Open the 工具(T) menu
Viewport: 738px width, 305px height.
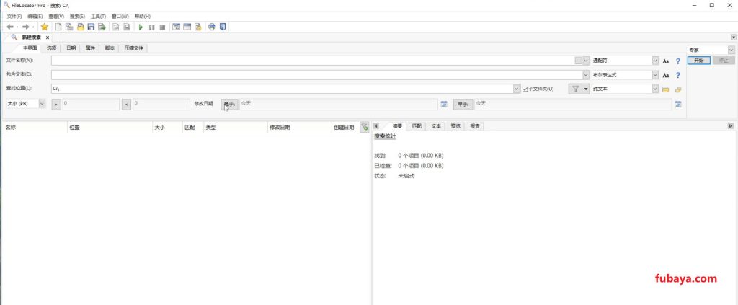[x=98, y=17]
